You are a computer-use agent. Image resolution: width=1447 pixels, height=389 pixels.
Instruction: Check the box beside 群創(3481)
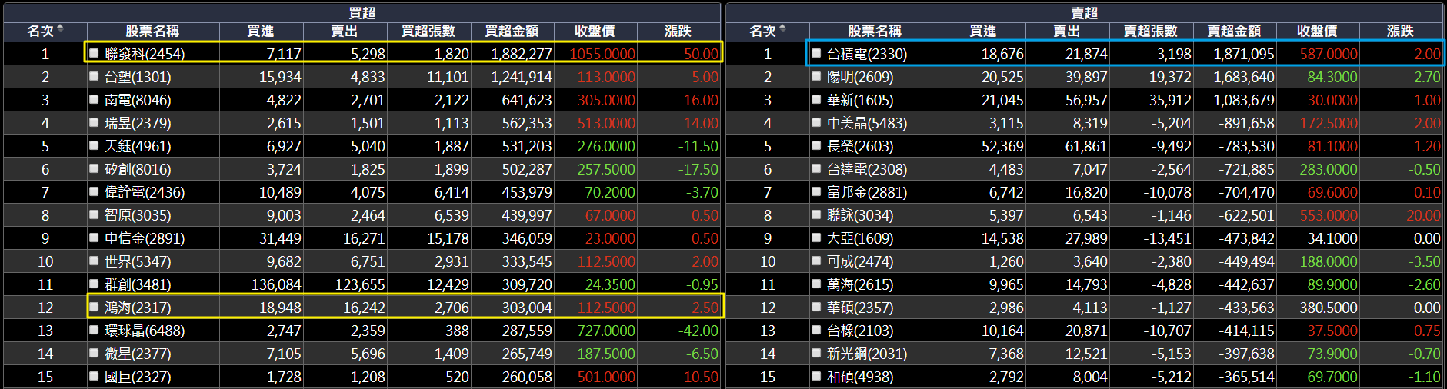coord(94,284)
